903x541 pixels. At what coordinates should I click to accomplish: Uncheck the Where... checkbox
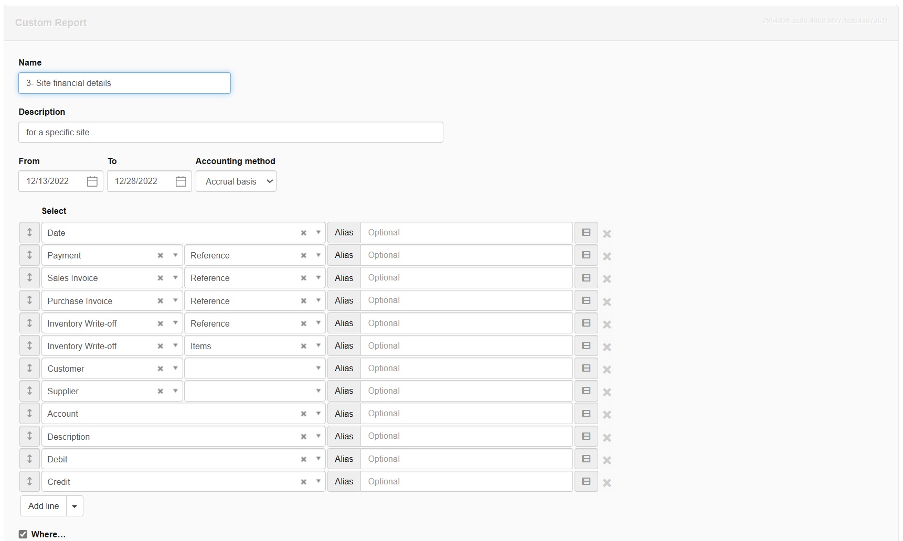[x=23, y=534]
